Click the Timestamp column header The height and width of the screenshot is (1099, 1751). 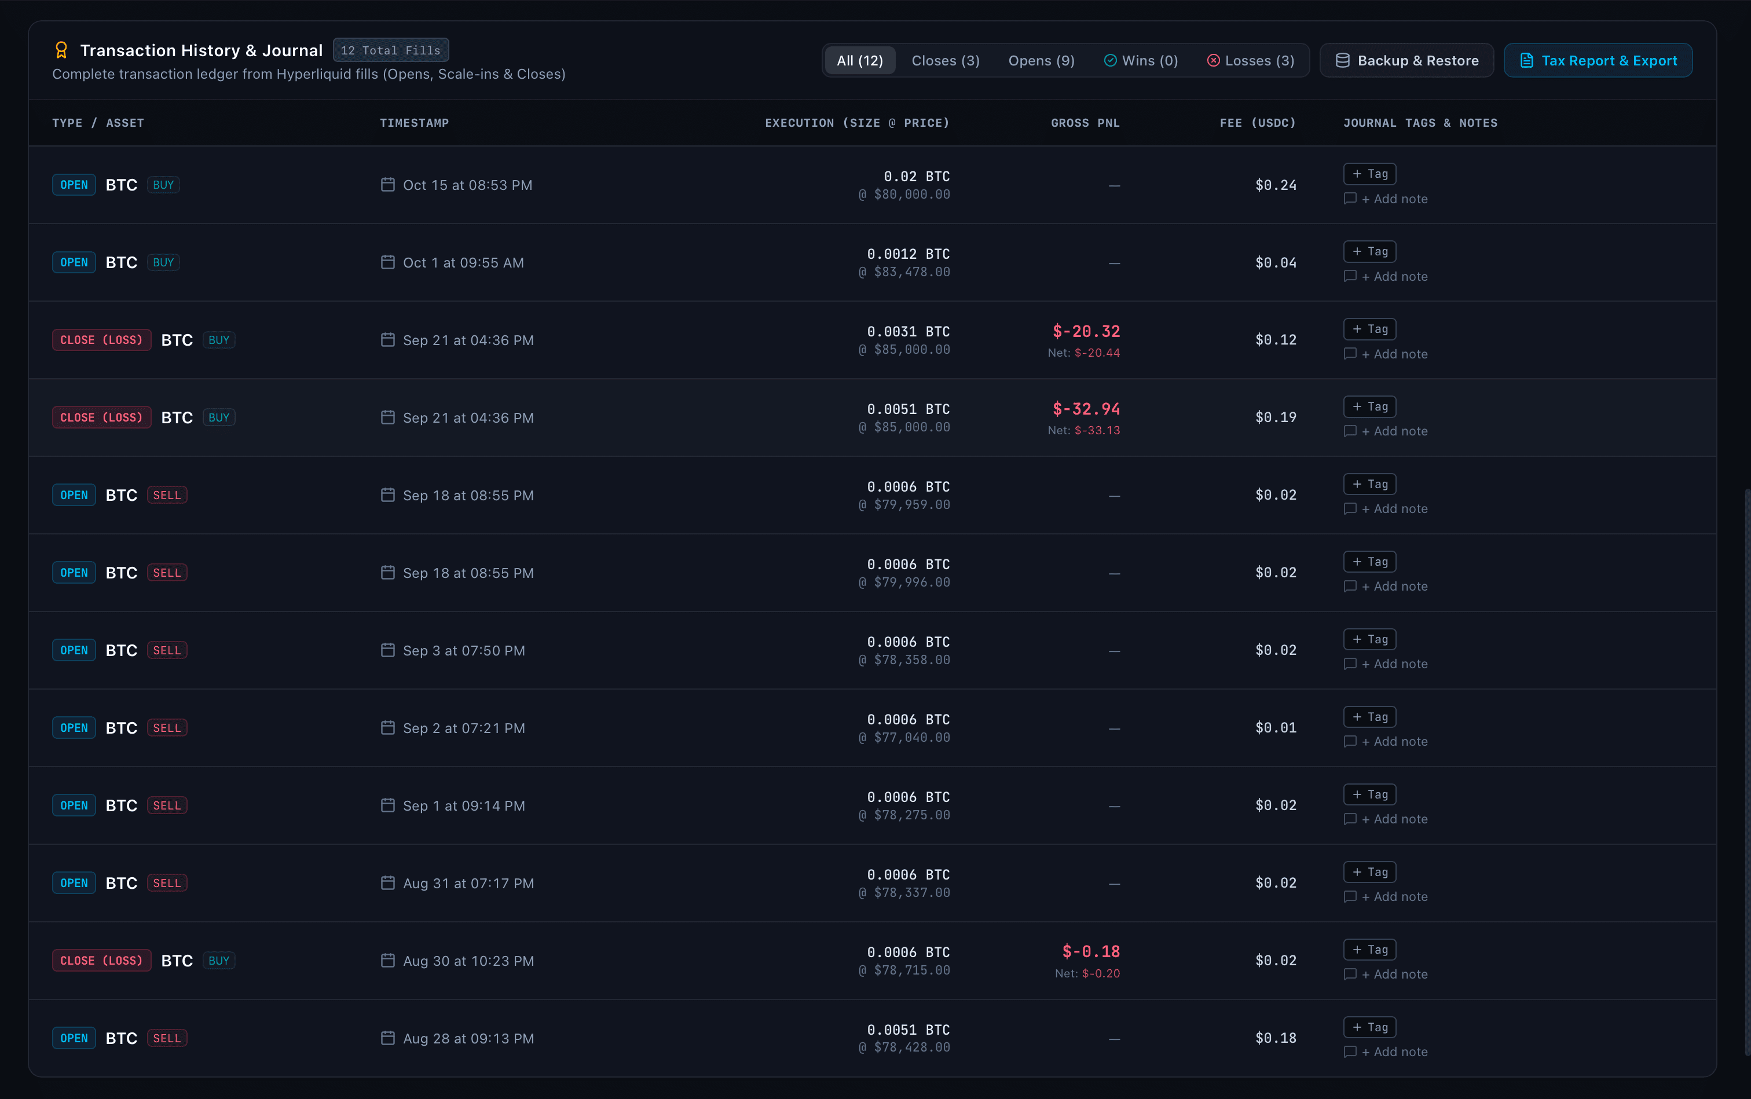415,123
